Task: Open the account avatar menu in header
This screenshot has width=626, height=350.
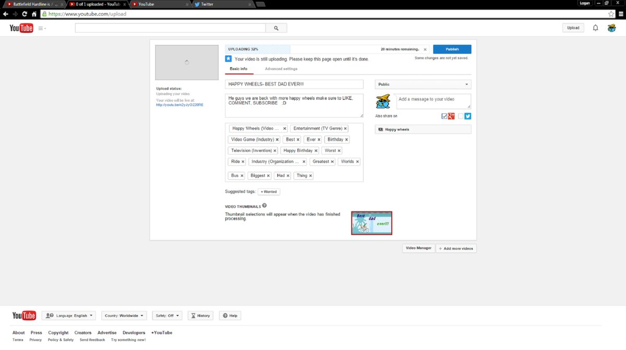Action: (x=612, y=28)
